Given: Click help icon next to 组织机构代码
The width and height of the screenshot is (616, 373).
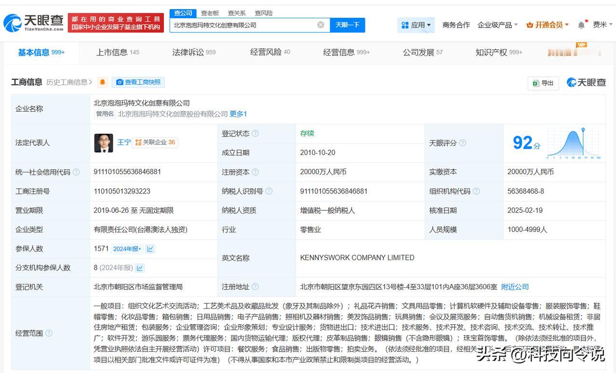Looking at the screenshot, I should click(476, 191).
